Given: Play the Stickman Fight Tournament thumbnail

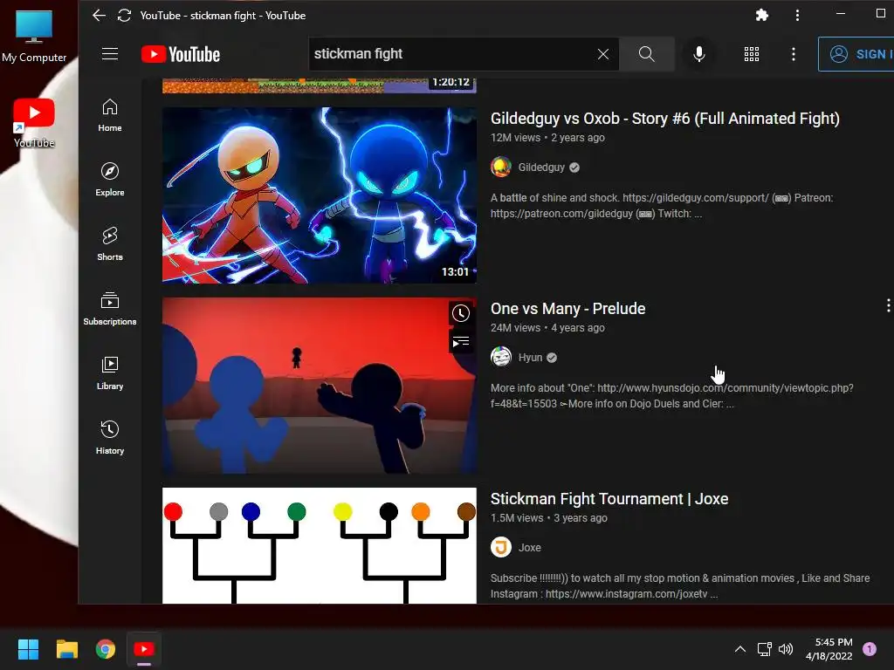Looking at the screenshot, I should coord(320,546).
